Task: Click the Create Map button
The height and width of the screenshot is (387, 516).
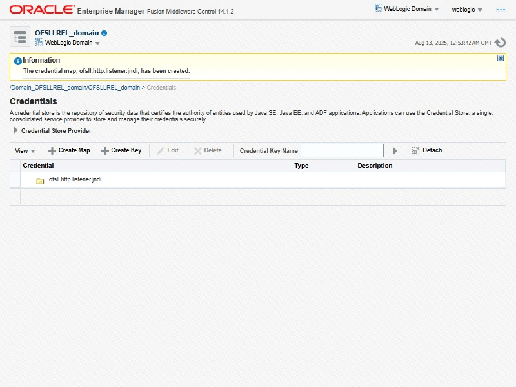Action: click(x=69, y=150)
